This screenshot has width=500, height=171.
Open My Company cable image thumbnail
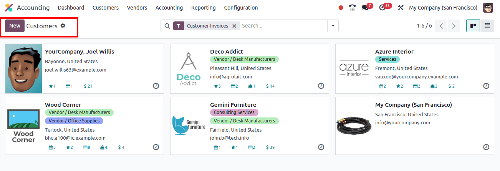354,126
